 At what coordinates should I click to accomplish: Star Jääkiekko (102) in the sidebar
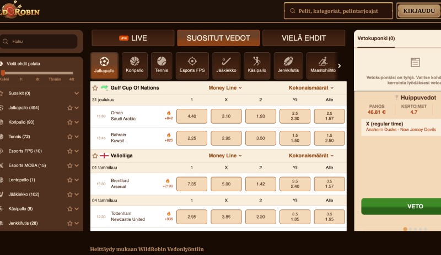point(70,195)
